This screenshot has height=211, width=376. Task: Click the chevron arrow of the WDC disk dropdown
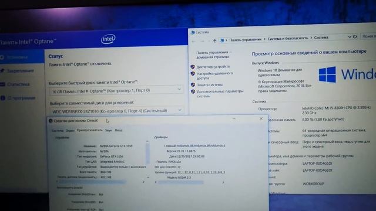pos(180,110)
